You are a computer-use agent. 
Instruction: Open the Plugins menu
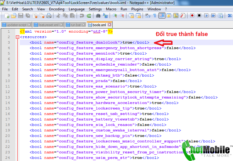137,9
